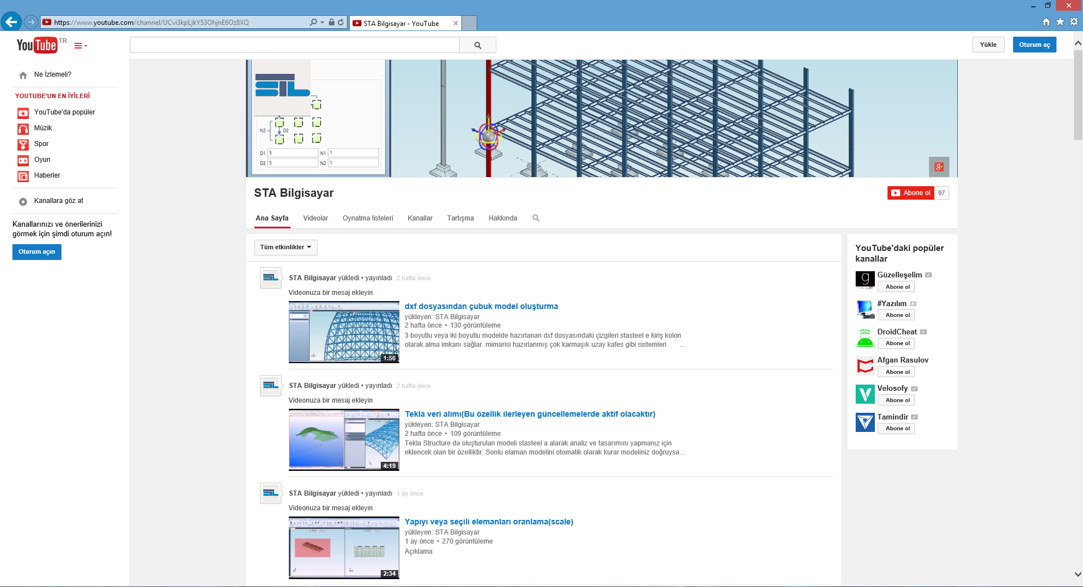Click the Ne İzlemeli? sidebar link

coord(52,74)
